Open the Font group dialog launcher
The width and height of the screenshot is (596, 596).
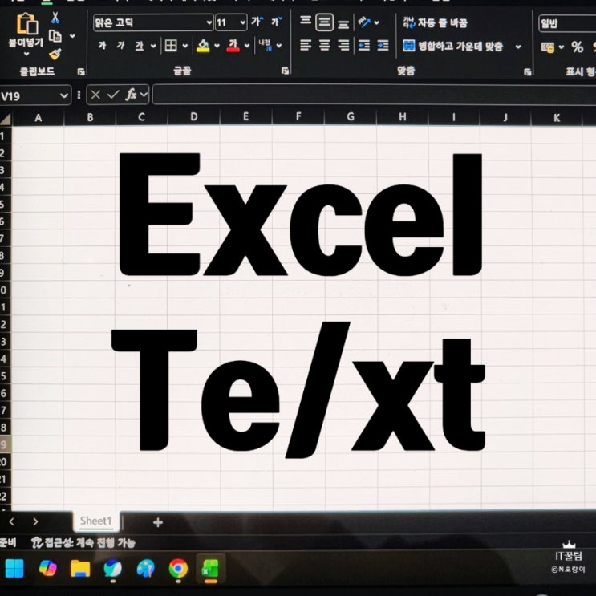pos(285,71)
